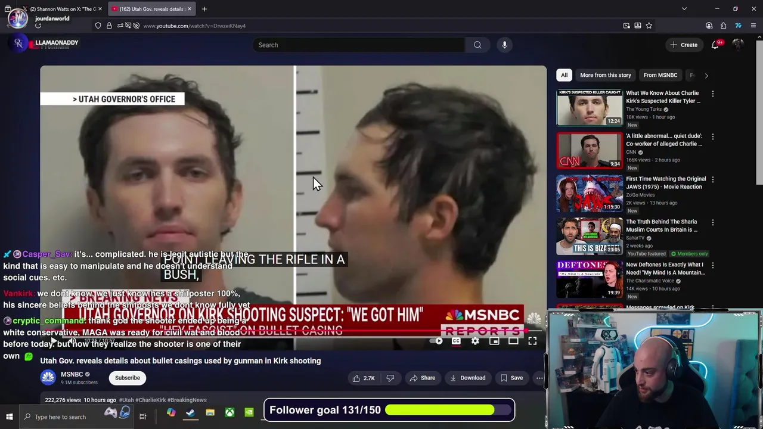Open options for Deftones video
This screenshot has height=429, width=763.
tap(712, 265)
